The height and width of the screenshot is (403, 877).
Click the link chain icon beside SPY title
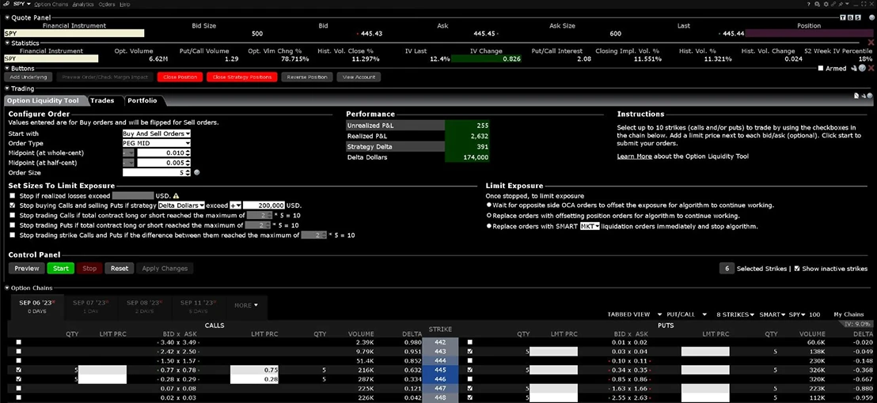pos(6,4)
